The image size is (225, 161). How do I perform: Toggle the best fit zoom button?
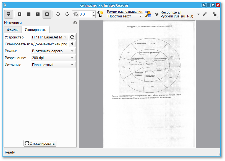click(x=47, y=14)
